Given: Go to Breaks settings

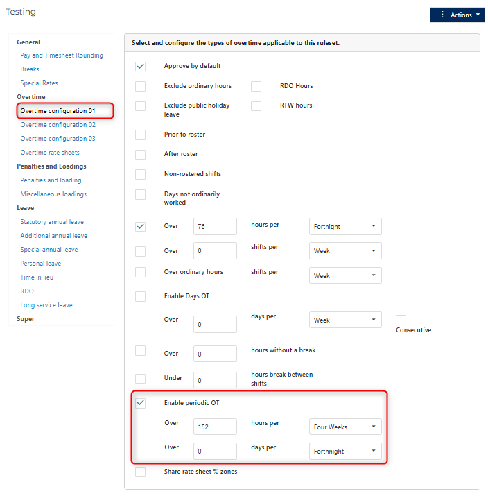Looking at the screenshot, I should pos(30,69).
